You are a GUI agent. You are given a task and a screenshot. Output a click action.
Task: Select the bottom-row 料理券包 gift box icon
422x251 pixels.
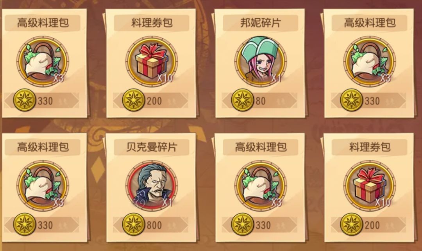point(369,185)
